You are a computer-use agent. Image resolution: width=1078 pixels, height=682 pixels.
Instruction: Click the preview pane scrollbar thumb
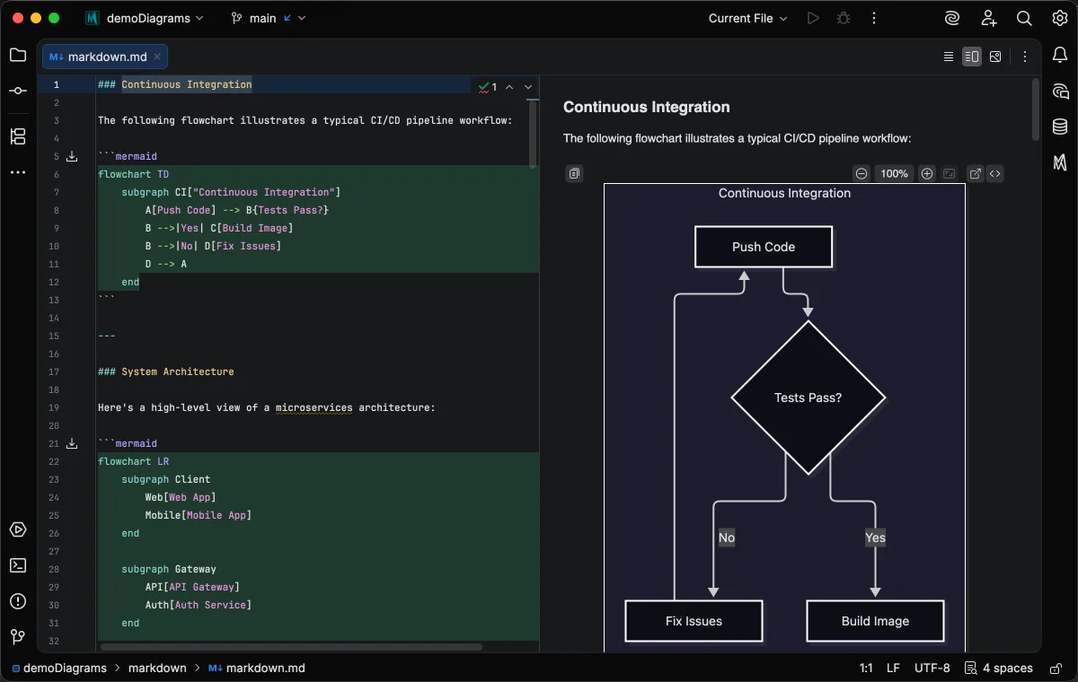pyautogui.click(x=1035, y=109)
